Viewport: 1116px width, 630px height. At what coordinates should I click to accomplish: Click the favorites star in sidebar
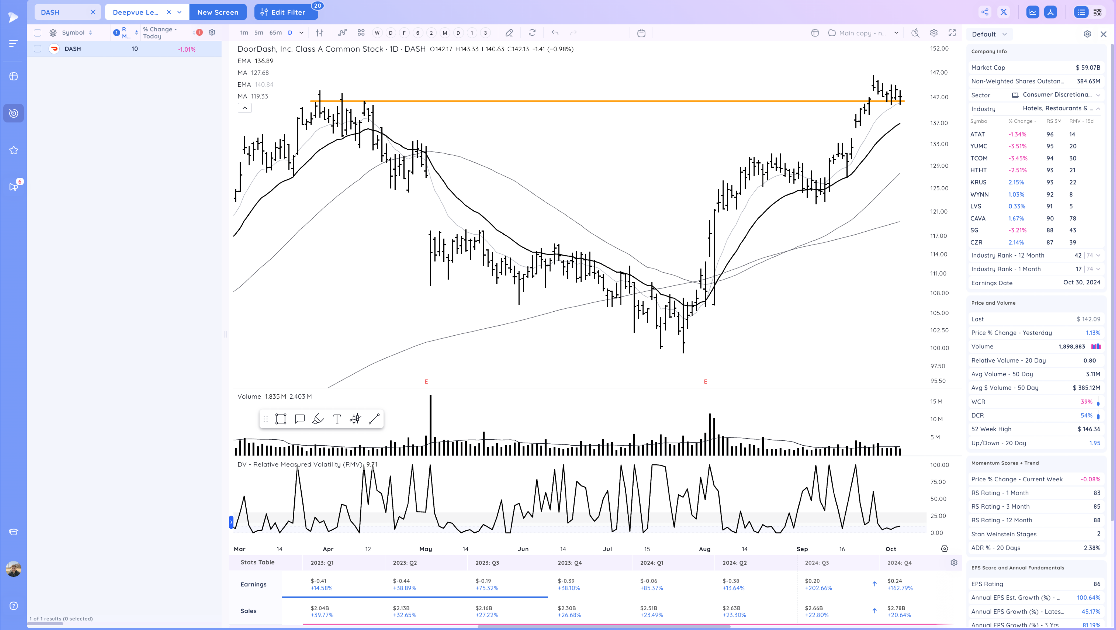tap(13, 150)
